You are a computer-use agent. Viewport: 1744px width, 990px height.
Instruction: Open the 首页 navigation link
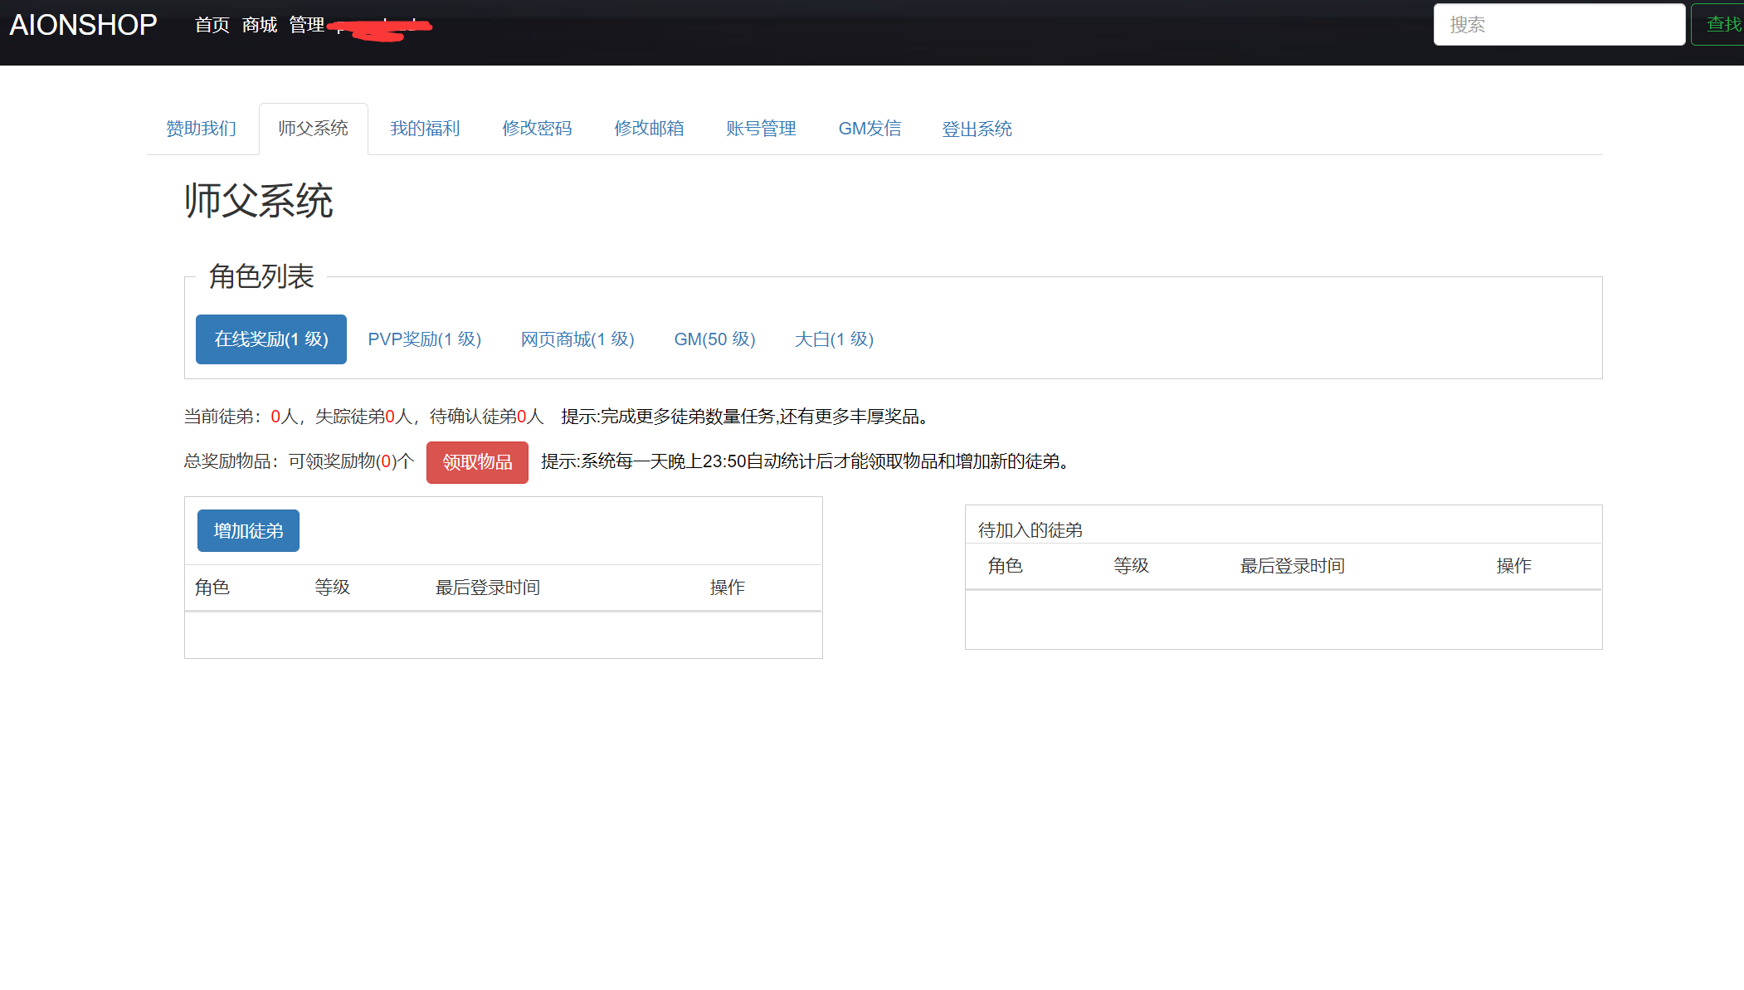pyautogui.click(x=212, y=25)
